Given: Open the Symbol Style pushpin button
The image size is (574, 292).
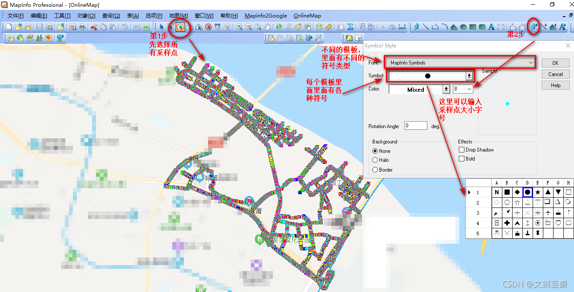Looking at the screenshot, I should coord(534,26).
